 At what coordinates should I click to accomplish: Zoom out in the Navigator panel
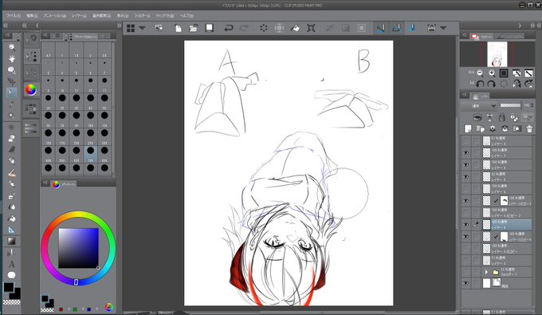(x=480, y=73)
